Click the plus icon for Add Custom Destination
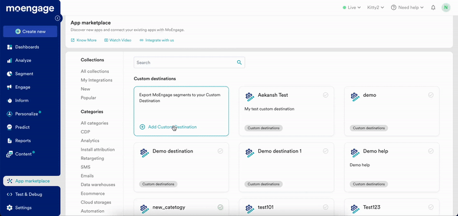Image resolution: width=458 pixels, height=216 pixels. 142,127
